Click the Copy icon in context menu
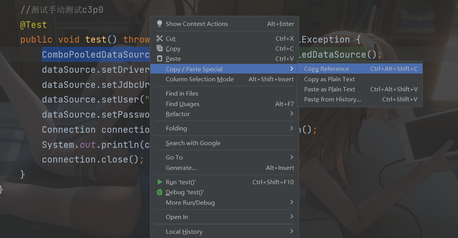This screenshot has width=458, height=238. click(160, 48)
